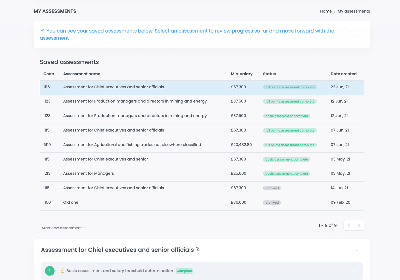The height and width of the screenshot is (280, 400).
Task: Select the Chief executives assessment dated 22 Jun, 21
Action: [202, 87]
